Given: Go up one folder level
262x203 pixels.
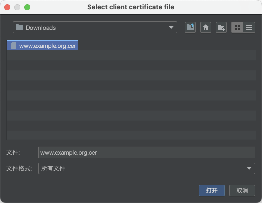Looking at the screenshot, I should [x=190, y=27].
